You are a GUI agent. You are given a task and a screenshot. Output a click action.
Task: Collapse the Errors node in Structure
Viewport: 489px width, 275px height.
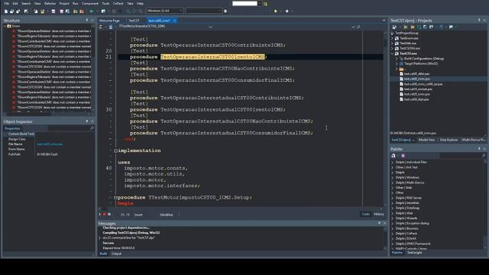pyautogui.click(x=5, y=26)
